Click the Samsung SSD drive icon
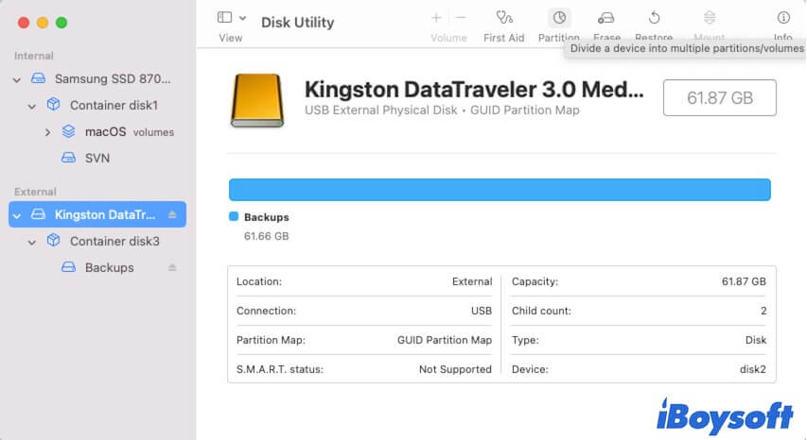The image size is (807, 440). tap(38, 78)
